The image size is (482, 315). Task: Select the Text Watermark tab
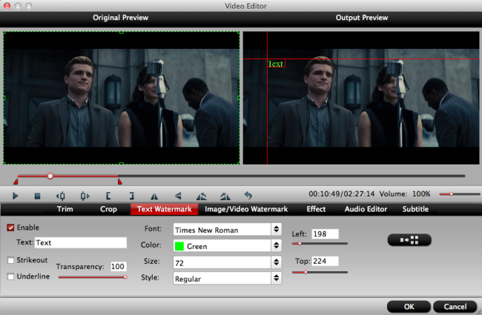(x=164, y=209)
